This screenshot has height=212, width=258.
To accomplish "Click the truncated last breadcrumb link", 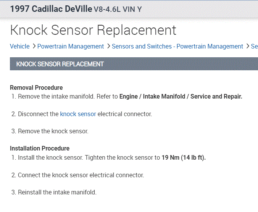I will pyautogui.click(x=254, y=46).
